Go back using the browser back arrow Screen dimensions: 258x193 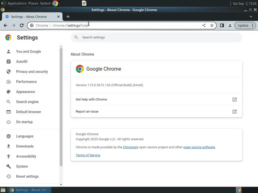click(6, 25)
